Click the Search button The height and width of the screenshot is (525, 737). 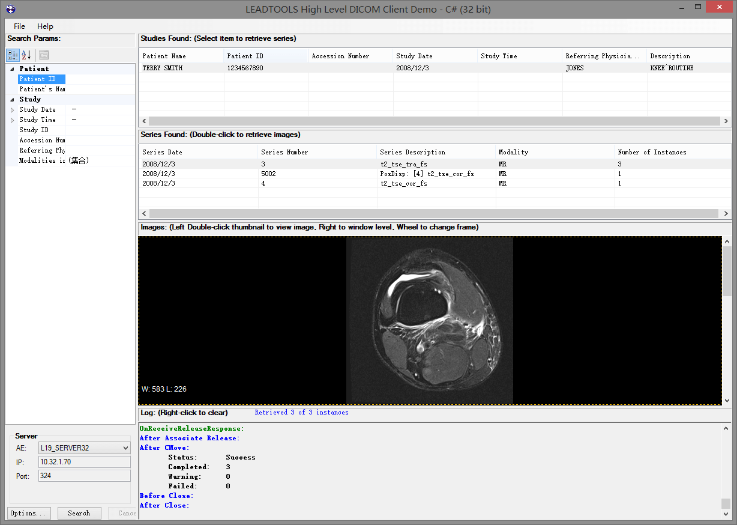point(79,513)
